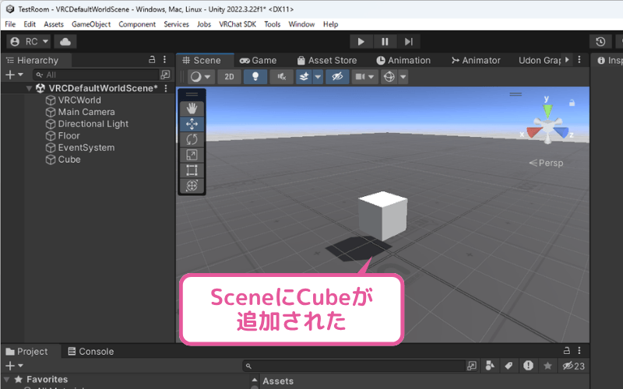Open Unity cloud services button
This screenshot has height=389, width=623.
pyautogui.click(x=65, y=42)
